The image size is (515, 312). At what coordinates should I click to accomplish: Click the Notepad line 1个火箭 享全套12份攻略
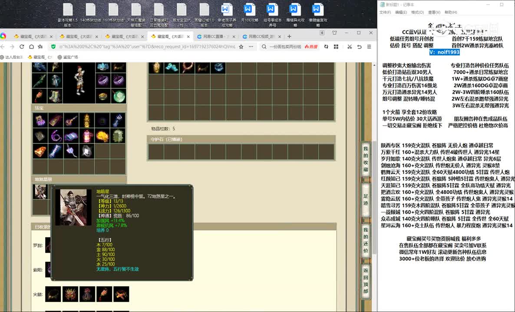pyautogui.click(x=409, y=112)
